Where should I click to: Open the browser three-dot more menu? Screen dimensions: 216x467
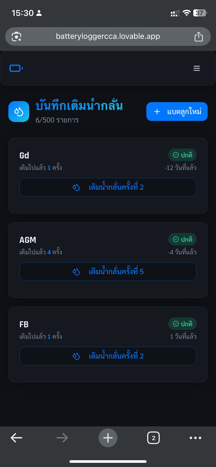pyautogui.click(x=195, y=438)
